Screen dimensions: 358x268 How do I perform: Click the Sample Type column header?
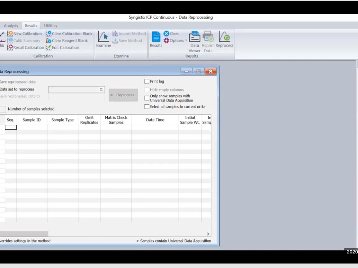point(63,120)
